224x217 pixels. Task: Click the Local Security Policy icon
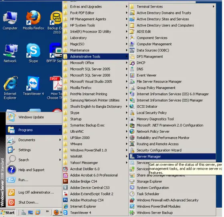(132, 113)
